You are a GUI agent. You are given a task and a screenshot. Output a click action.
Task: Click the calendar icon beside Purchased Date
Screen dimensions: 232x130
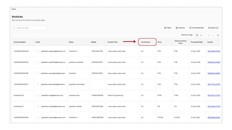click(191, 28)
